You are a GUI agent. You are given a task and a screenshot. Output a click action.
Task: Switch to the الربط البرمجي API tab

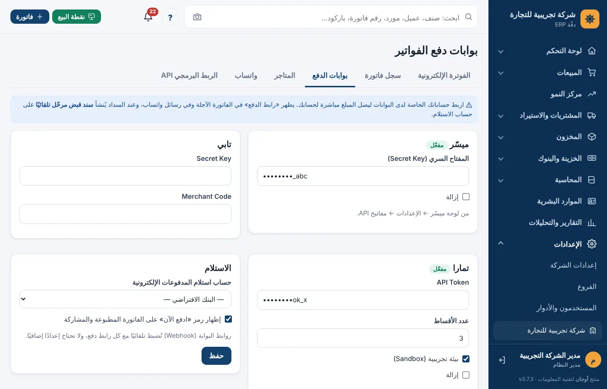click(189, 75)
